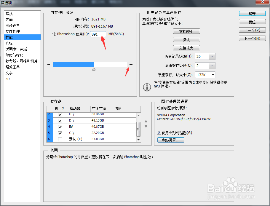Click the 现用? column header
This screenshot has height=206, width=270.
pos(61,109)
